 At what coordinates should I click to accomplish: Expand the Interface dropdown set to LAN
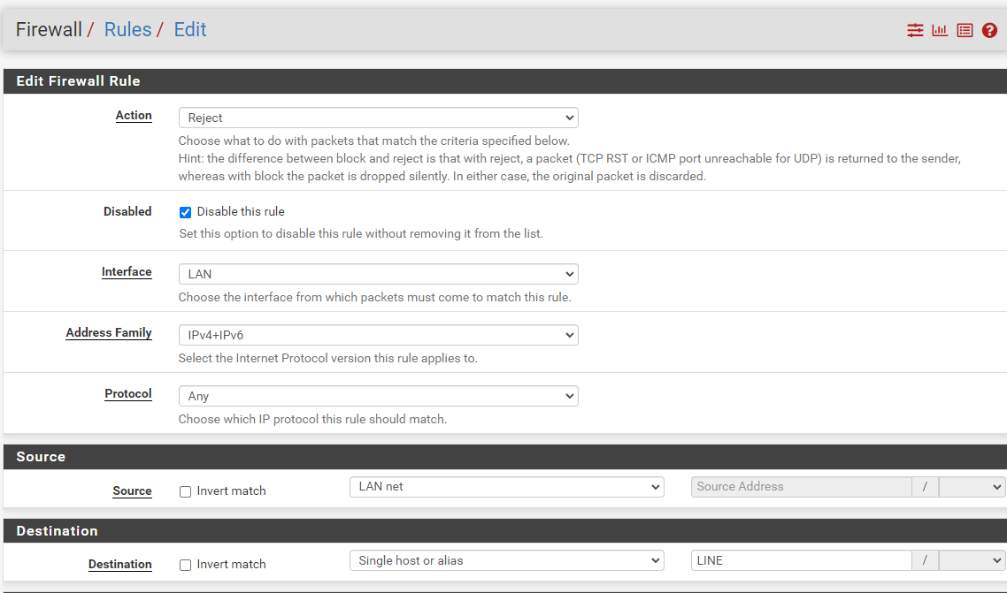[378, 274]
